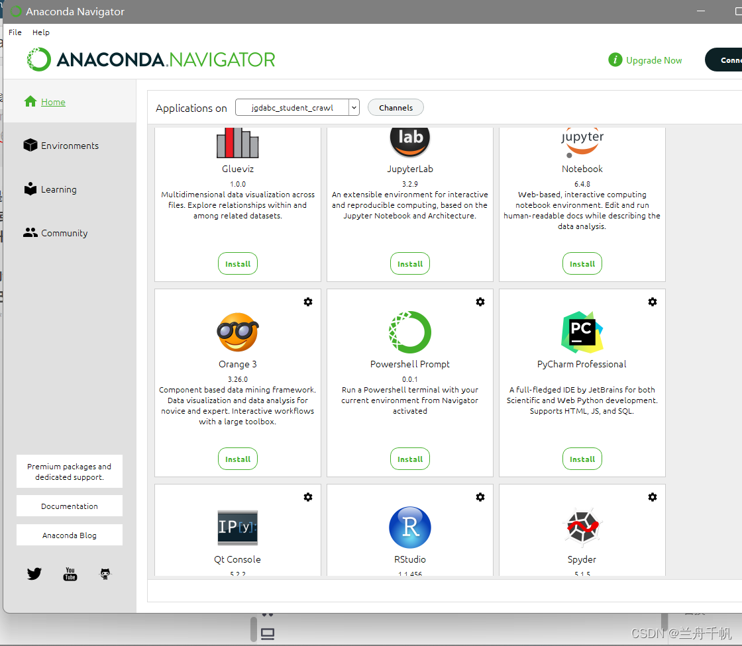Click the JupyterLab app logo
Screen dimensions: 742x646
coord(410,142)
